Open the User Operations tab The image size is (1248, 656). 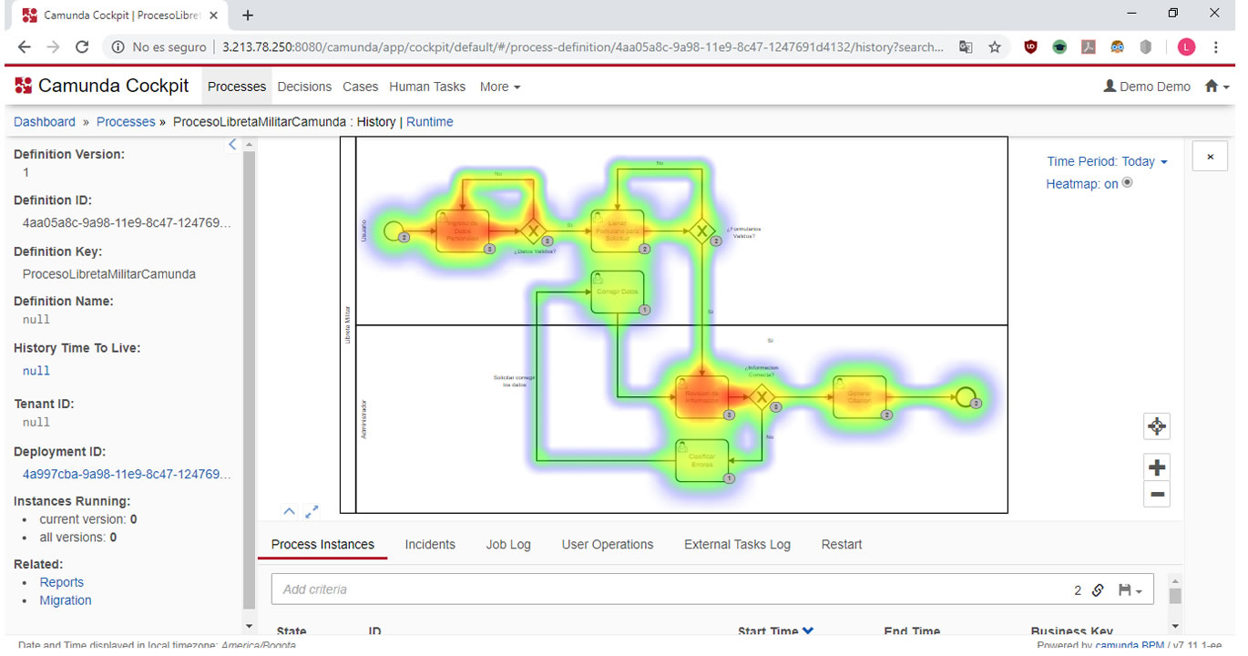(x=608, y=544)
